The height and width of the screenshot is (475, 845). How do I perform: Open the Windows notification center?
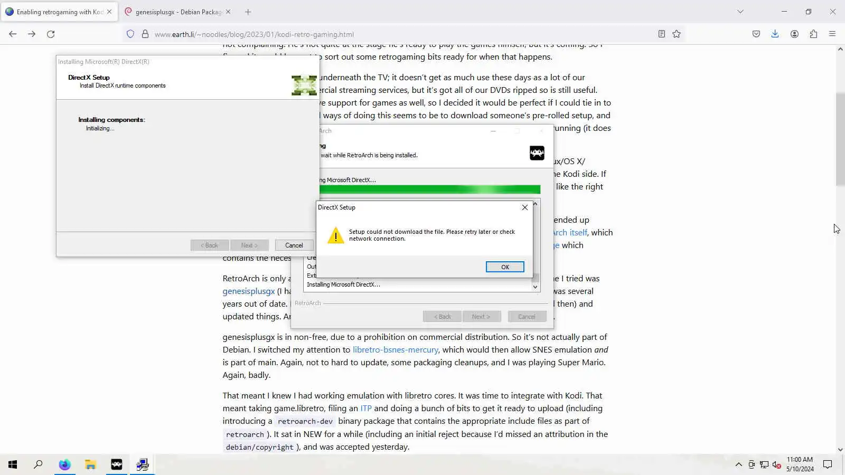click(828, 464)
